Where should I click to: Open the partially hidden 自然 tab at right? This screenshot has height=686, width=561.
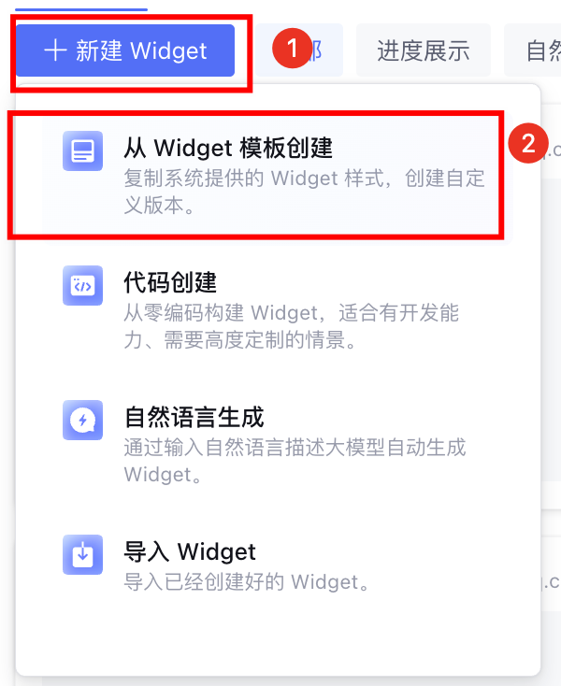[x=534, y=50]
